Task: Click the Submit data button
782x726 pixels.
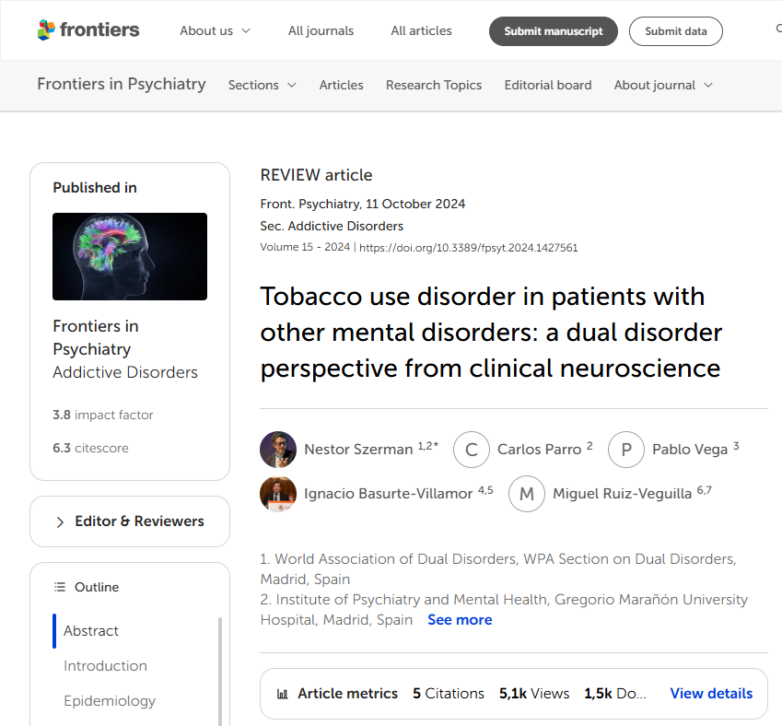Action: [676, 31]
